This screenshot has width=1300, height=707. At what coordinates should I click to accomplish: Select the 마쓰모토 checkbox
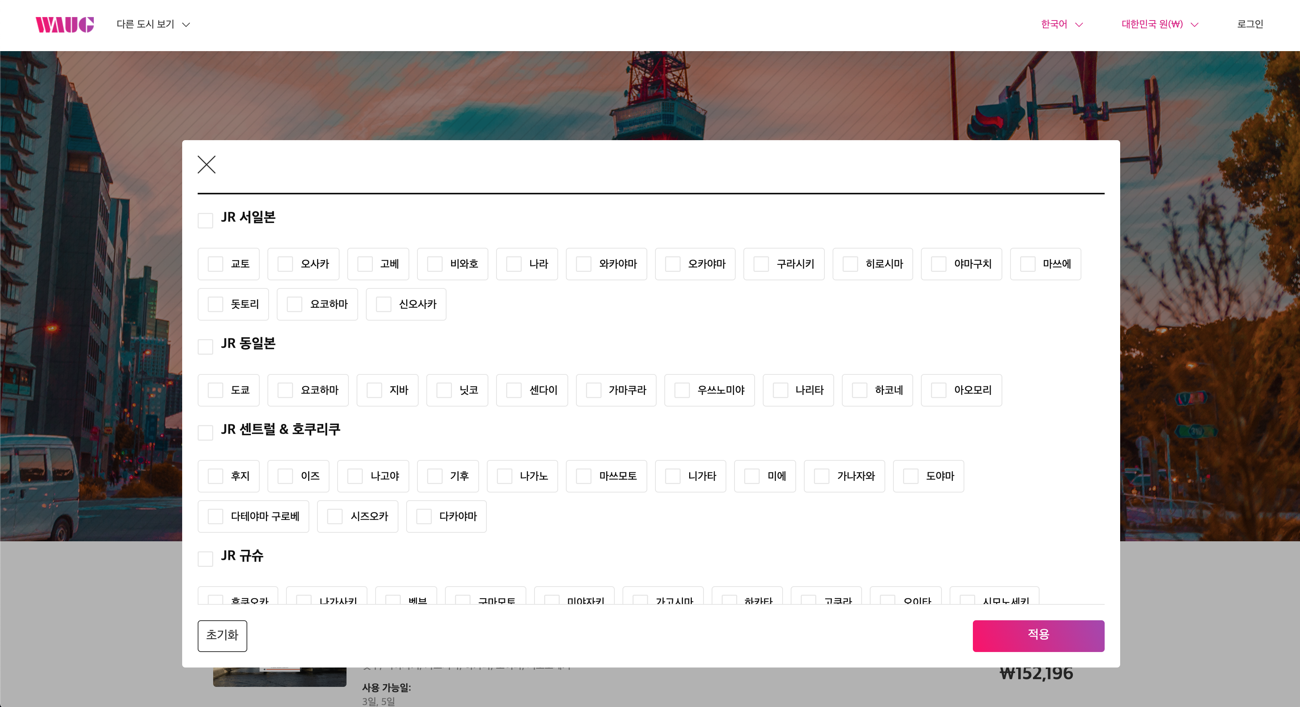pos(583,475)
